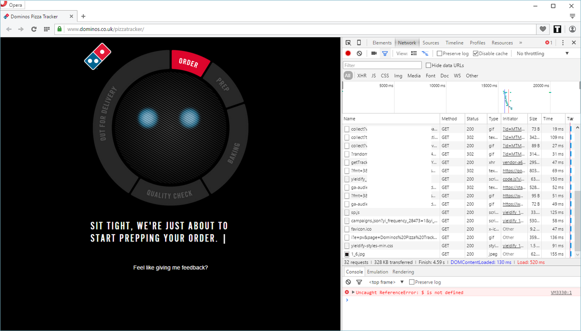Image resolution: width=581 pixels, height=331 pixels.
Task: Clear the console with the ban icon
Action: point(348,282)
